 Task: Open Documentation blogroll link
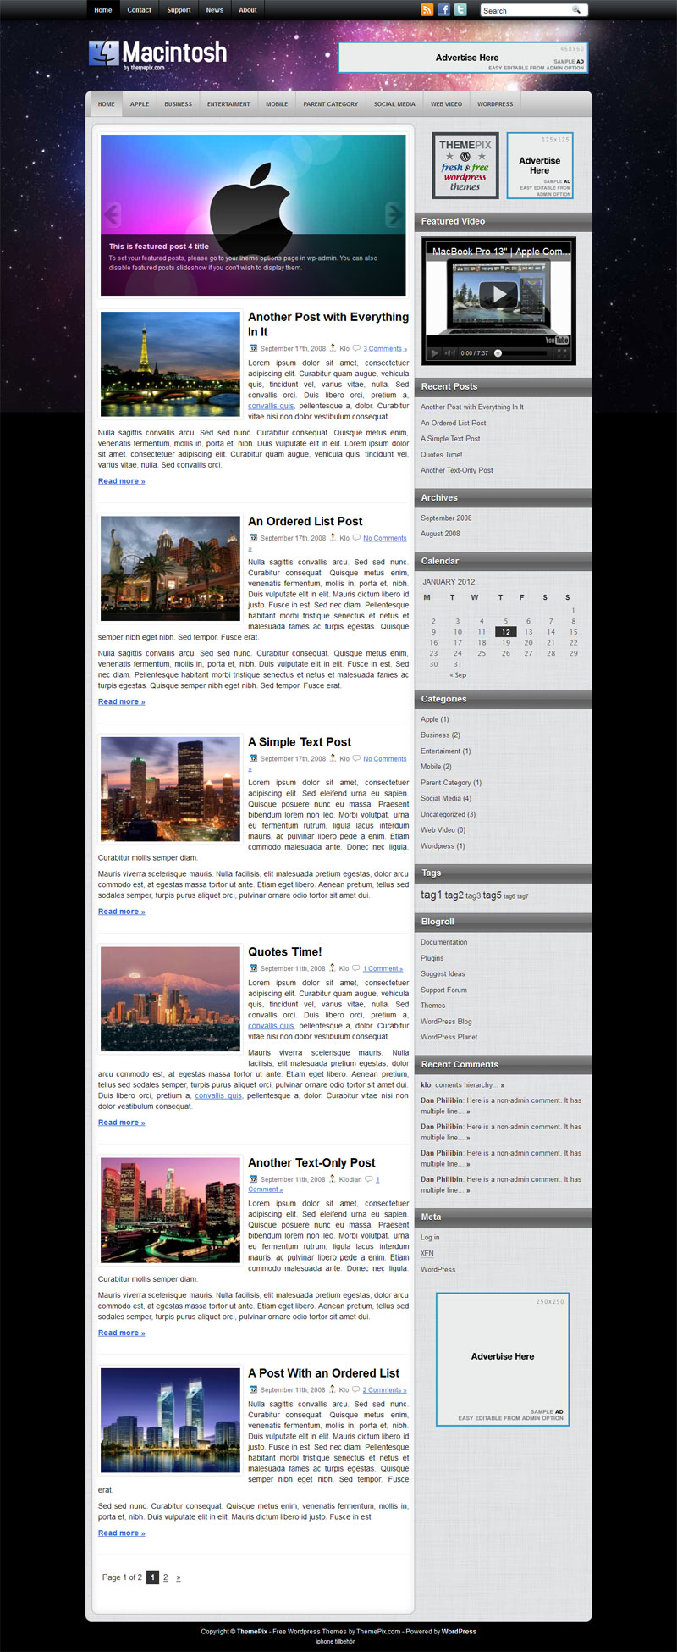pos(443,942)
